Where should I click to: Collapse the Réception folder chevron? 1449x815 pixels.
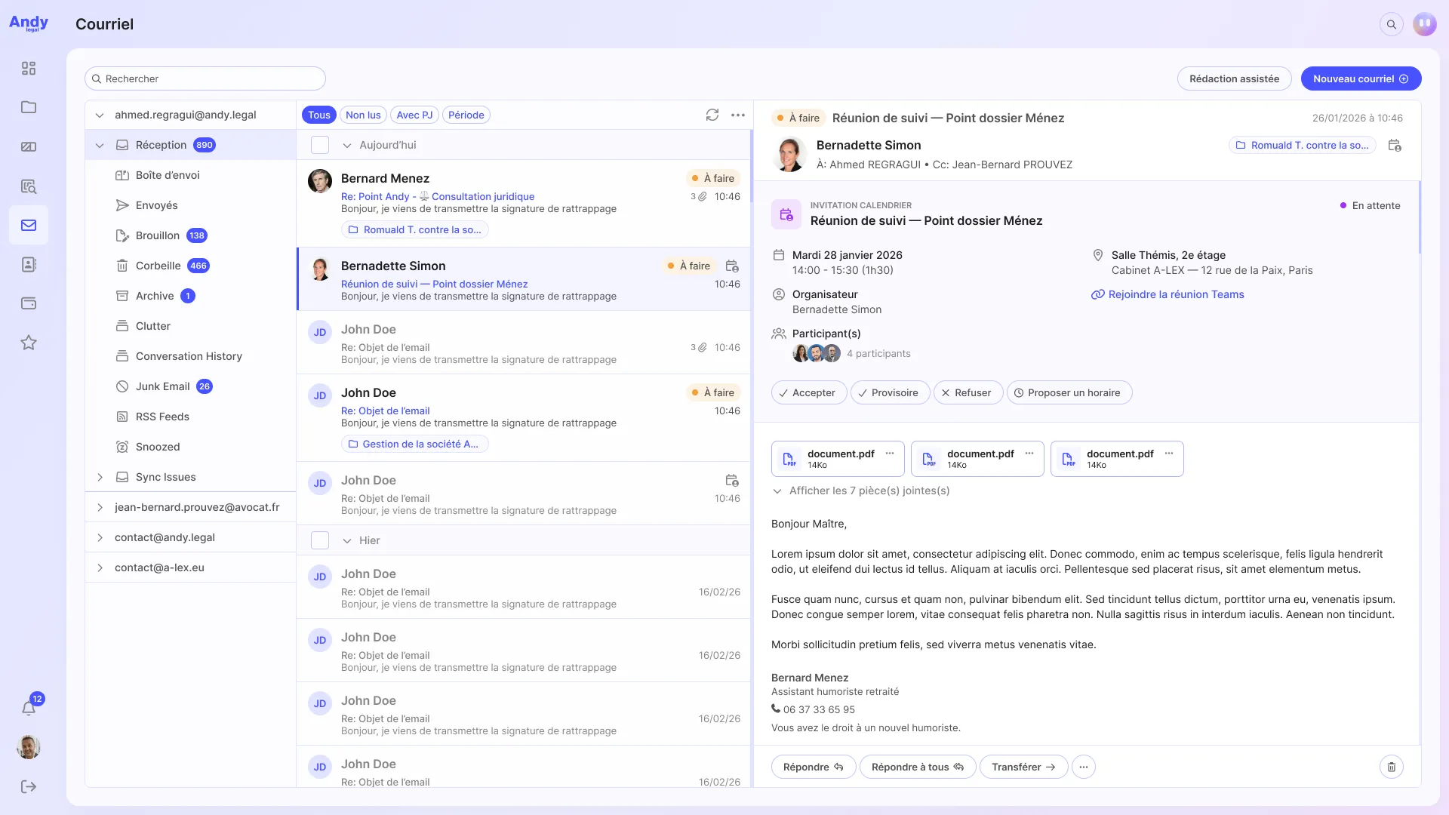[x=100, y=145]
